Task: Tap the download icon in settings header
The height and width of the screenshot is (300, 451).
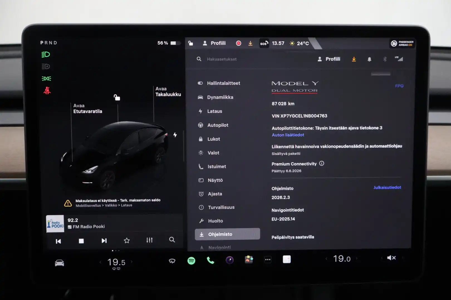Action: pos(354,59)
